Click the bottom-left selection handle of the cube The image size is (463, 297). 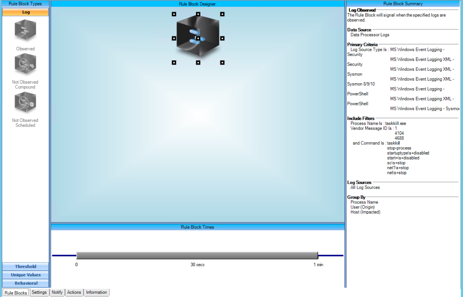tap(174, 63)
